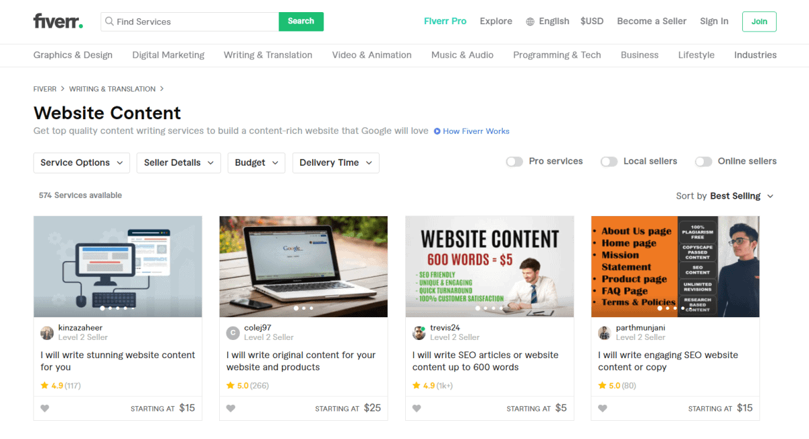The height and width of the screenshot is (439, 809).
Task: Open the Music & Audio category
Action: tap(462, 55)
